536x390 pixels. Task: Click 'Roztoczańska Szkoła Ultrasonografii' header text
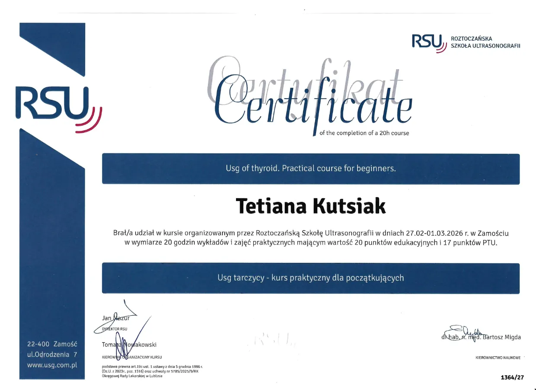(x=485, y=42)
